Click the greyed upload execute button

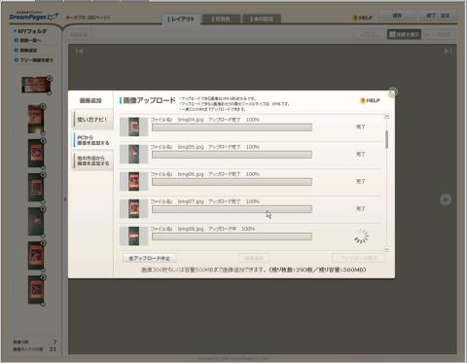[358, 258]
